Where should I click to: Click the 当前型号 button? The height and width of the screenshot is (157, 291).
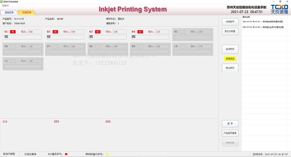(x=230, y=22)
